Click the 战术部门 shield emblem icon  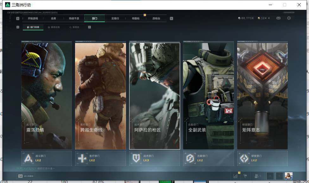point(136,158)
